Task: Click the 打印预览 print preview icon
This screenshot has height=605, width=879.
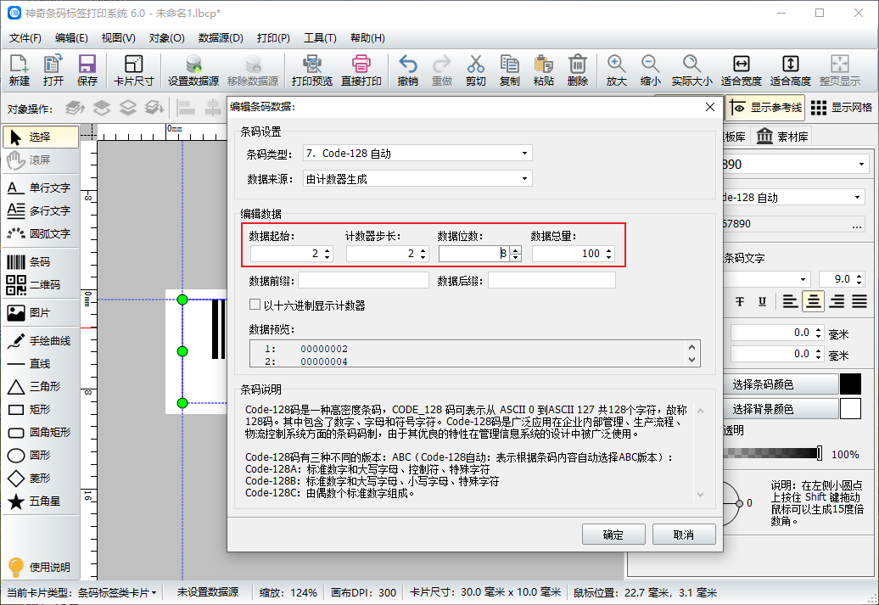Action: [311, 70]
